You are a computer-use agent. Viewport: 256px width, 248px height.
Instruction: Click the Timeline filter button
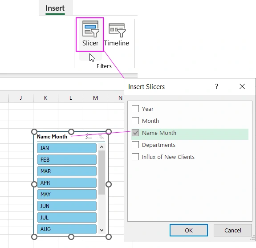[117, 34]
